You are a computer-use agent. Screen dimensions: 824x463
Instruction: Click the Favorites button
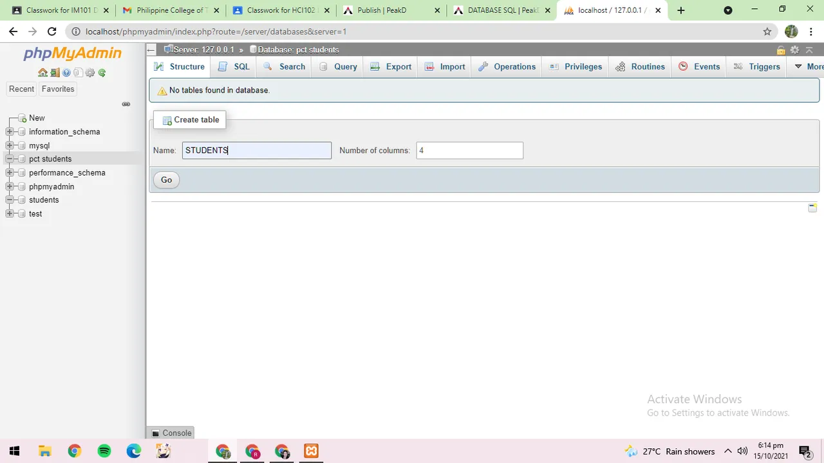tap(58, 89)
